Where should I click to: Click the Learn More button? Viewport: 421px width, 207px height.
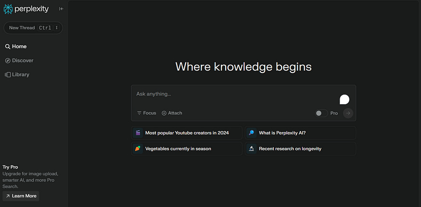coord(21,196)
